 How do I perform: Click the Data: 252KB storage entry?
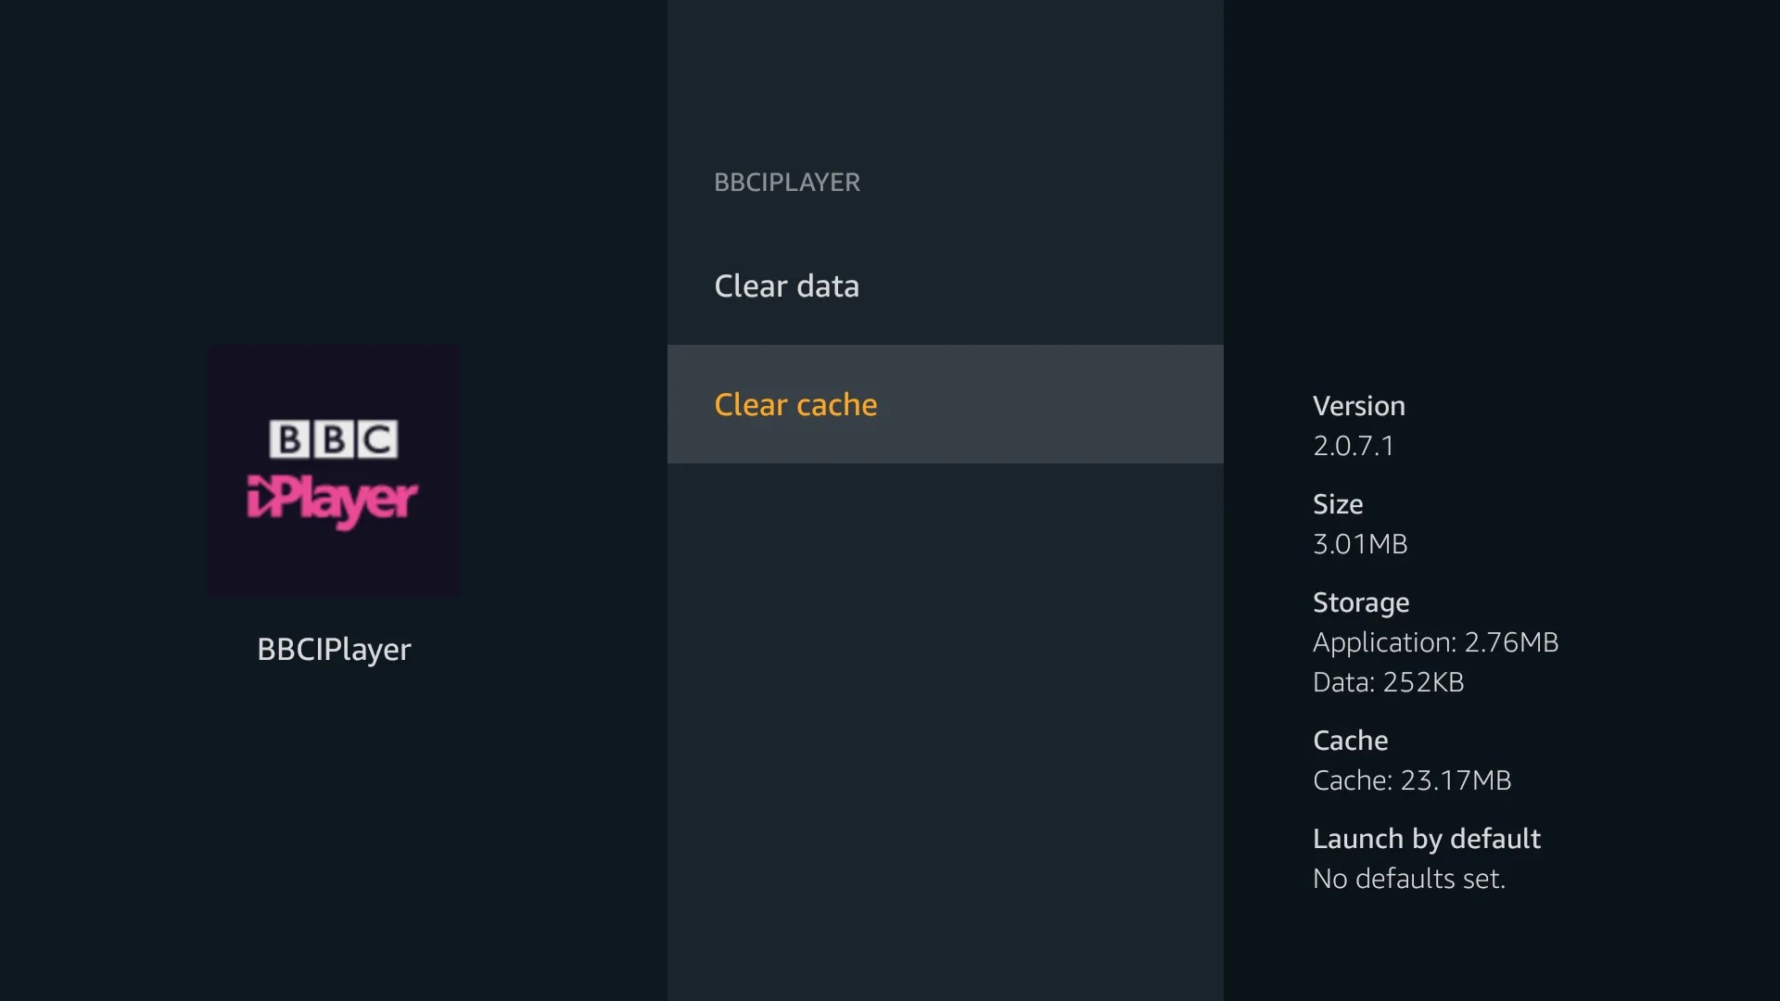[x=1388, y=682]
